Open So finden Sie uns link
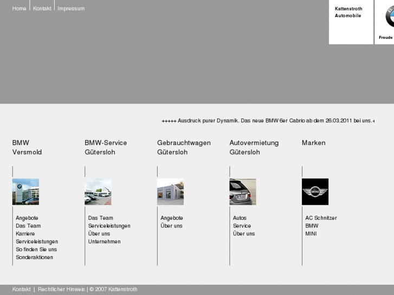 point(36,250)
